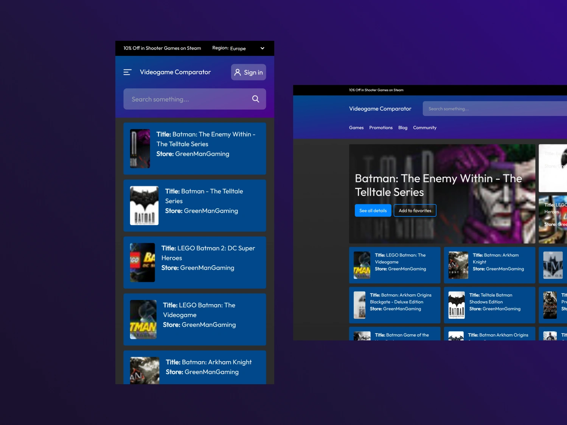Viewport: 567px width, 425px height.
Task: Select title Batman: Arkham Origins Blackgate
Action: (x=401, y=298)
